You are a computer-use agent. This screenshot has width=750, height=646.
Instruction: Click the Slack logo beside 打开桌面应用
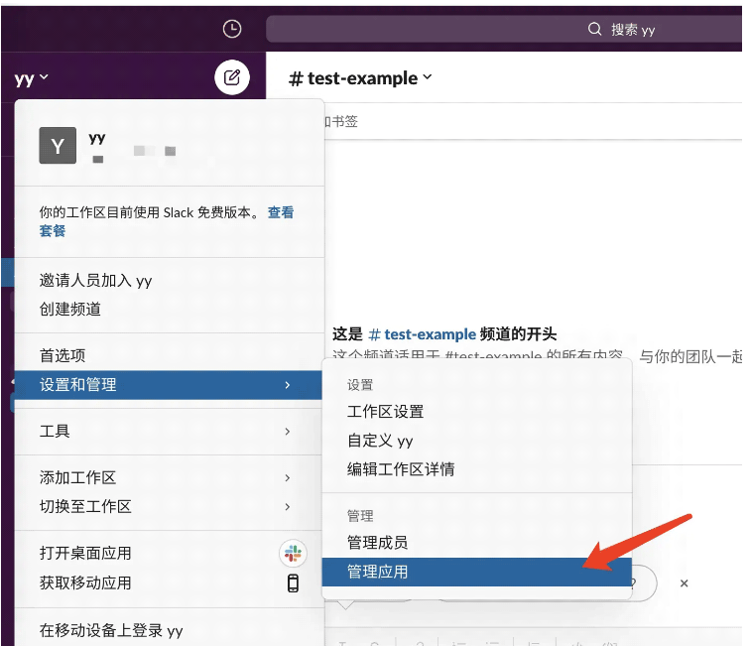pyautogui.click(x=293, y=554)
